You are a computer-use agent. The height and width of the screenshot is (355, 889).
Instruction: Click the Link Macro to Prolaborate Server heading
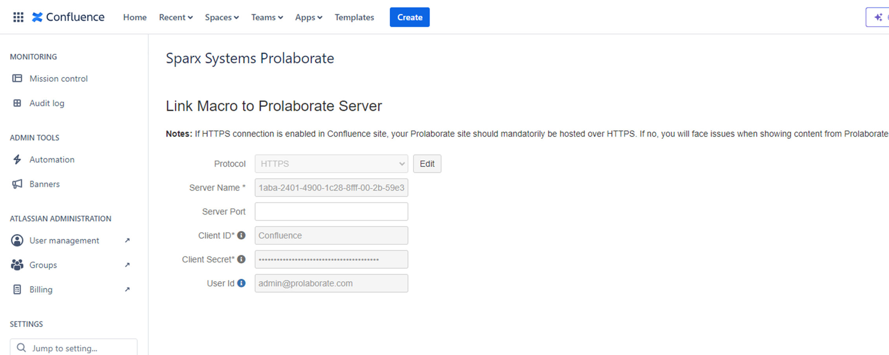pos(274,106)
